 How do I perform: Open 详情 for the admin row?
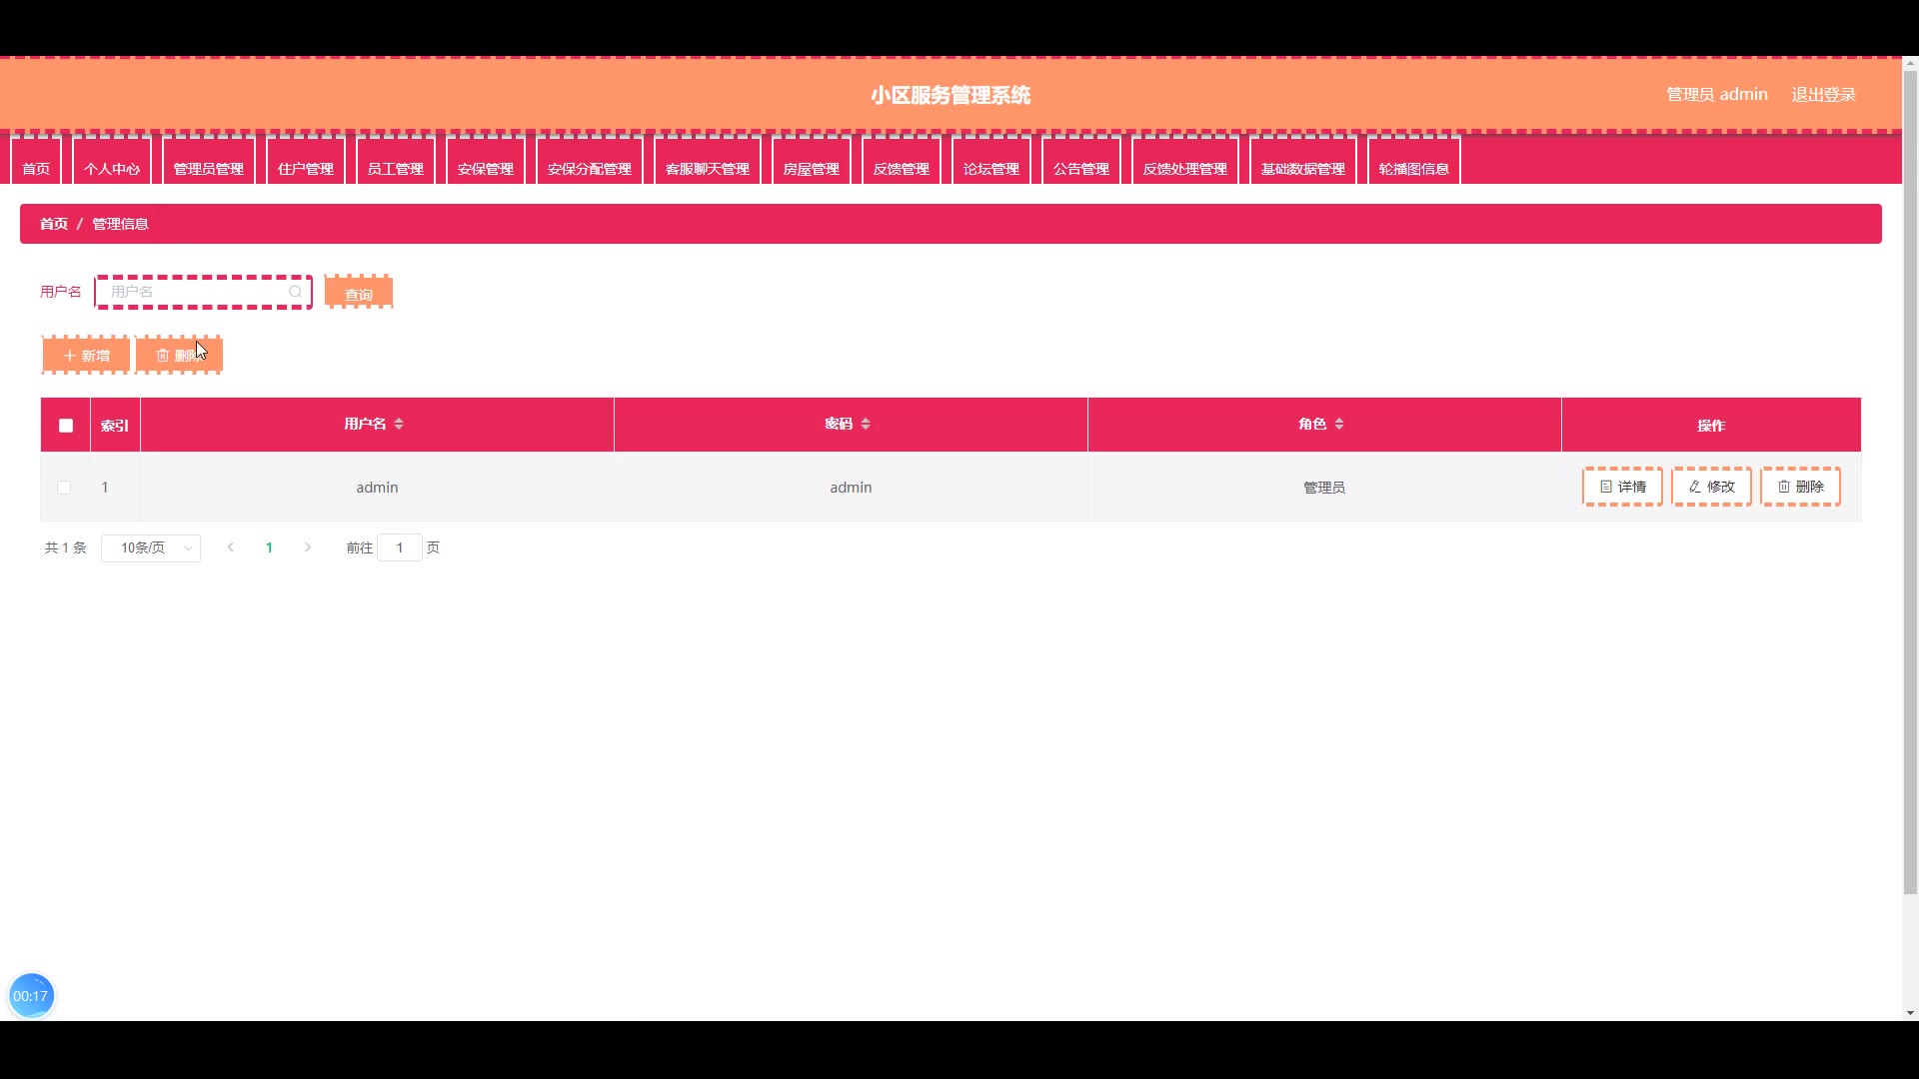pos(1622,487)
